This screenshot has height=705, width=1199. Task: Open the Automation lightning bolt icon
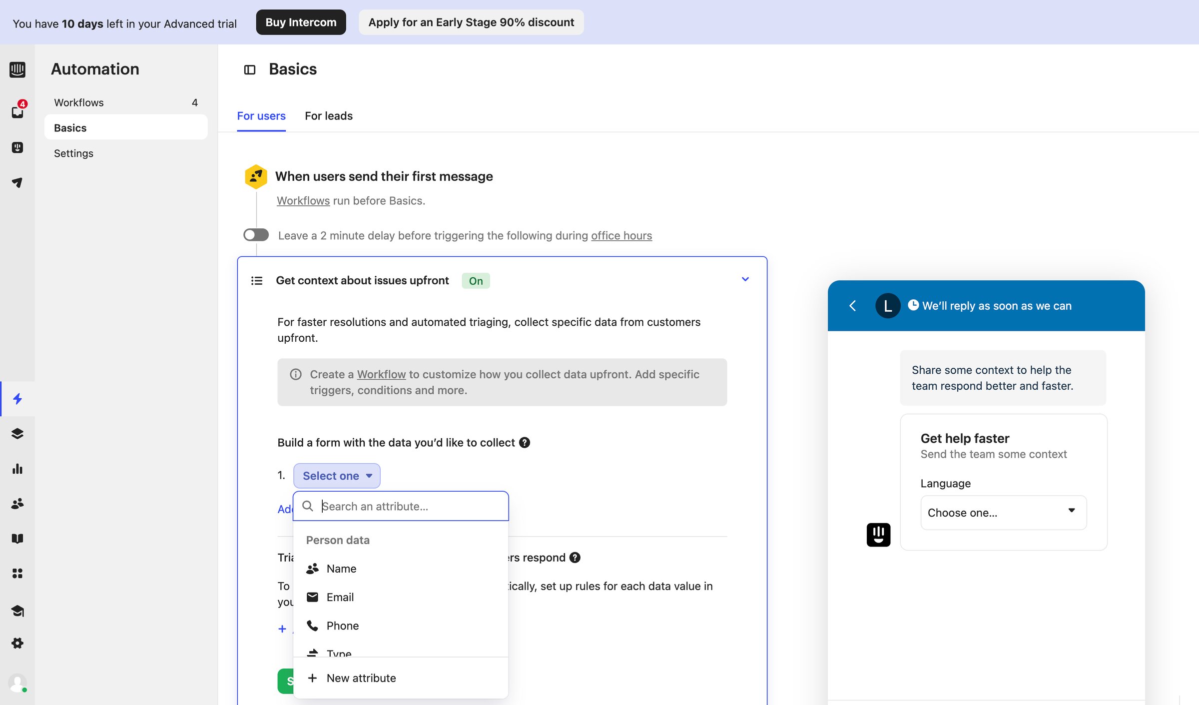17,399
